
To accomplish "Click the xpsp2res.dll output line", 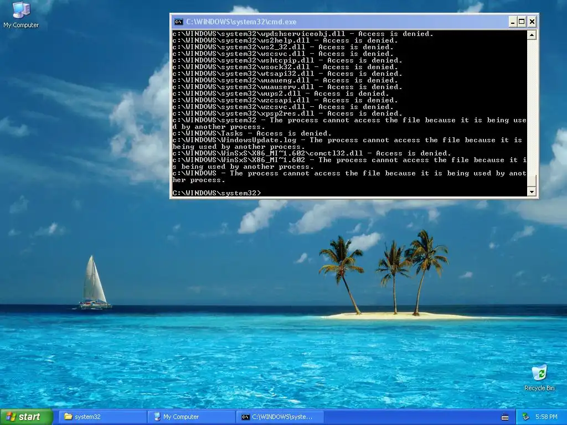I will 287,113.
